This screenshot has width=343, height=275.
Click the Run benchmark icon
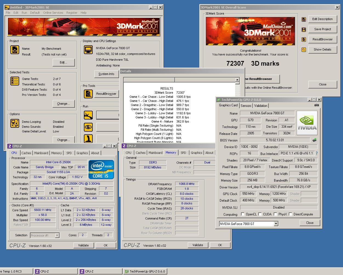coord(88,115)
